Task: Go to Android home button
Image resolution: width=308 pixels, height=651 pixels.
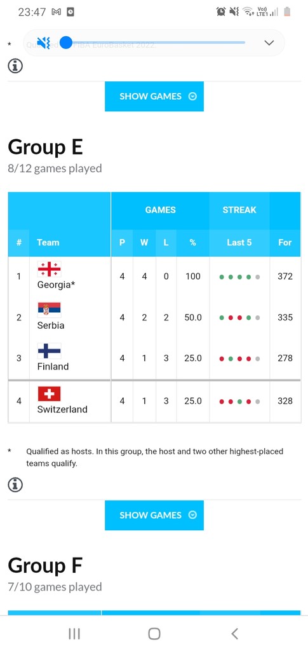Action: tap(154, 634)
